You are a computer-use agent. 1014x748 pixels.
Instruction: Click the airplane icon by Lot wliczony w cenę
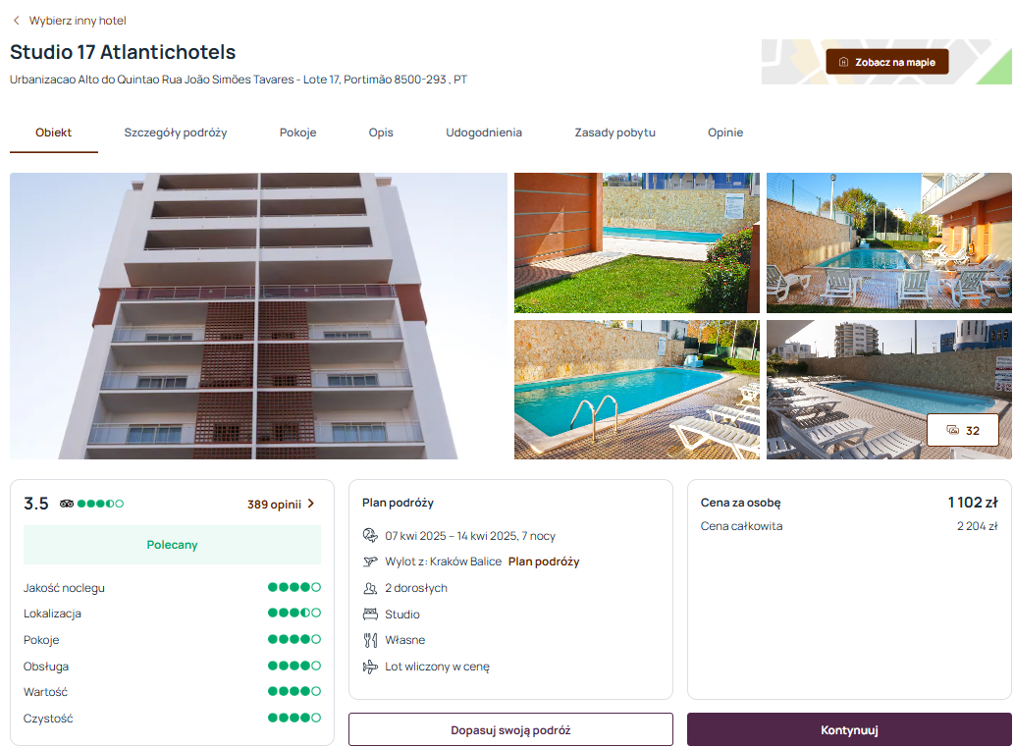[x=370, y=667]
